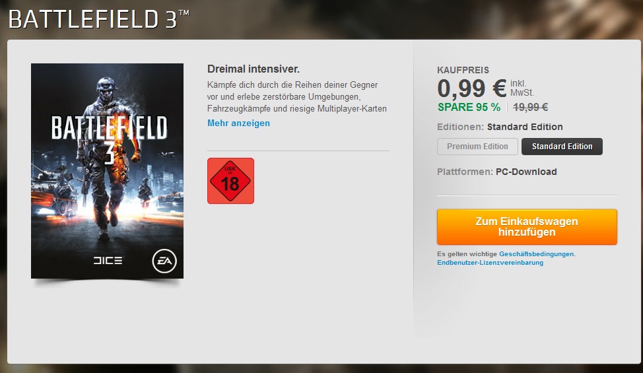Screen dimensions: 643x373
Task: Click the KAUFPREIS label
Action: click(x=463, y=70)
